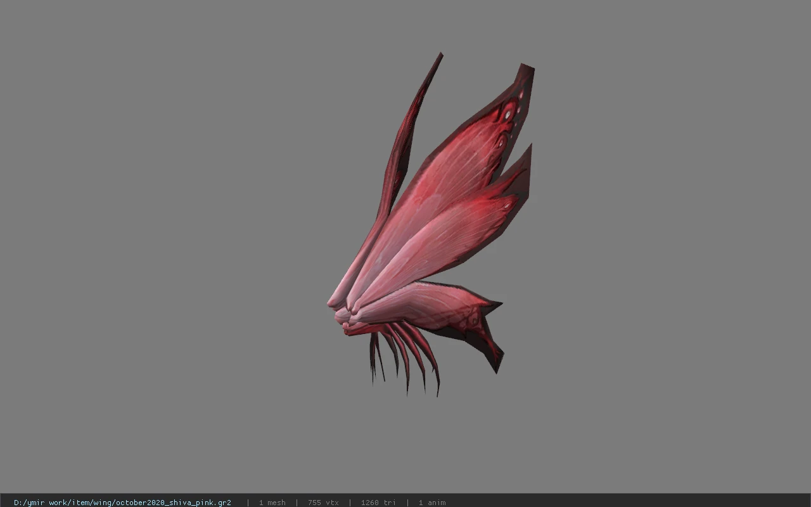Click the file path october2020_shiva_pink.gr2
The image size is (811, 507).
pos(122,503)
